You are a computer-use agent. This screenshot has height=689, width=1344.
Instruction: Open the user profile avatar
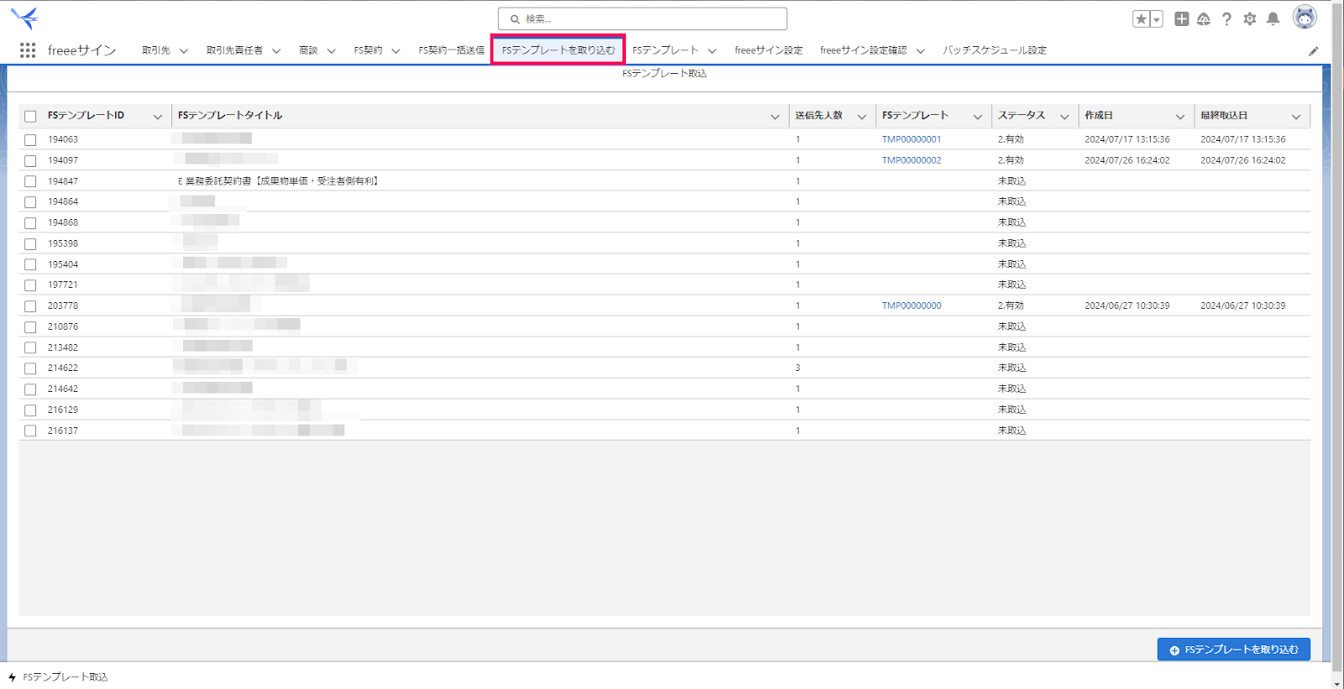click(1305, 17)
